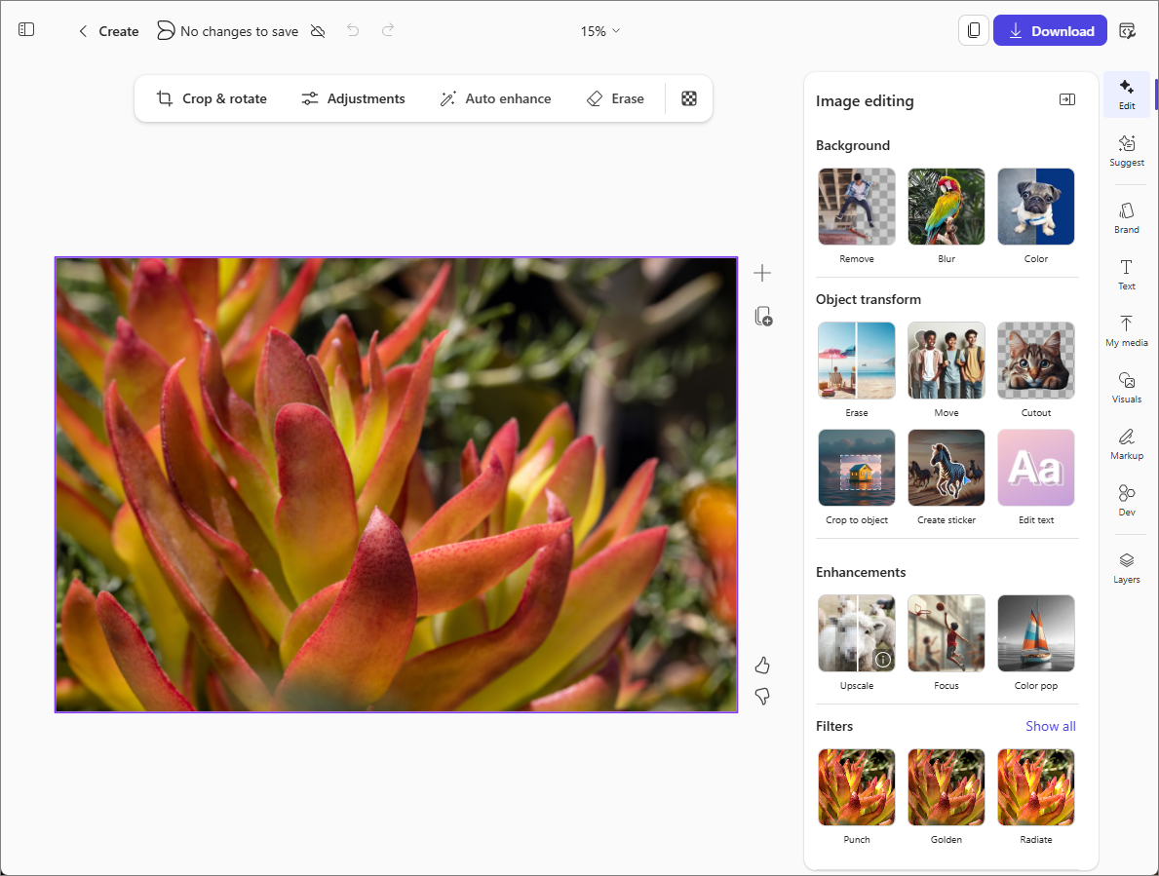The width and height of the screenshot is (1159, 876).
Task: Click Show all filters link
Action: pyautogui.click(x=1050, y=726)
